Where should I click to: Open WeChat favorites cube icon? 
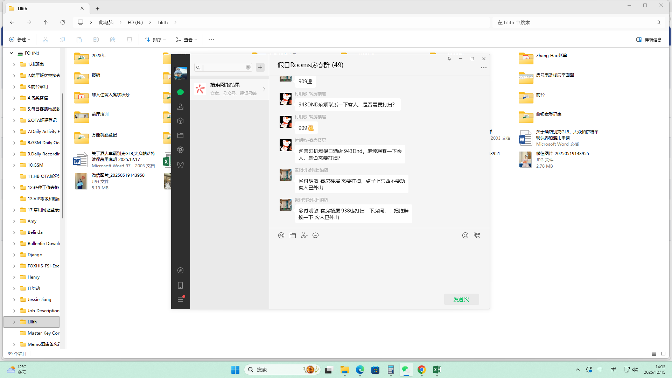pos(180,121)
